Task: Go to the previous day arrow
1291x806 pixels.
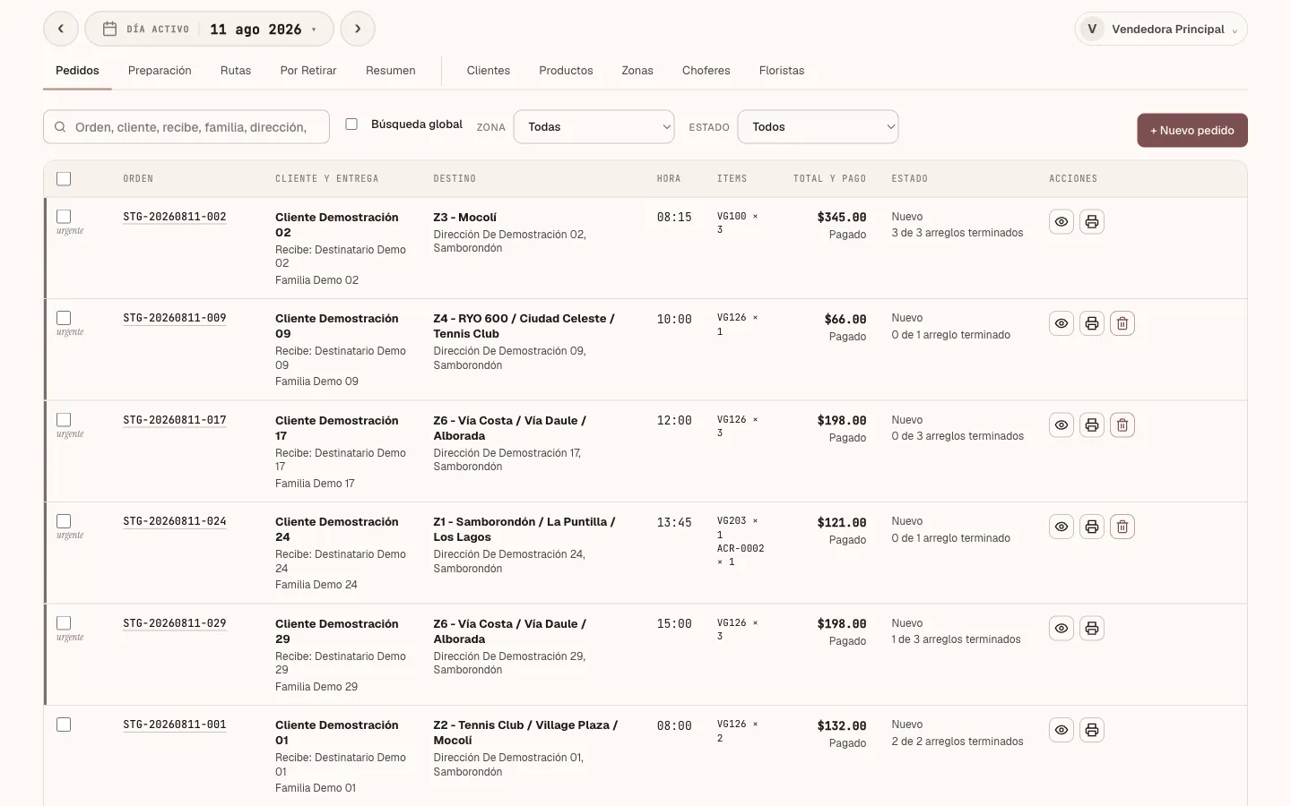Action: point(61,29)
